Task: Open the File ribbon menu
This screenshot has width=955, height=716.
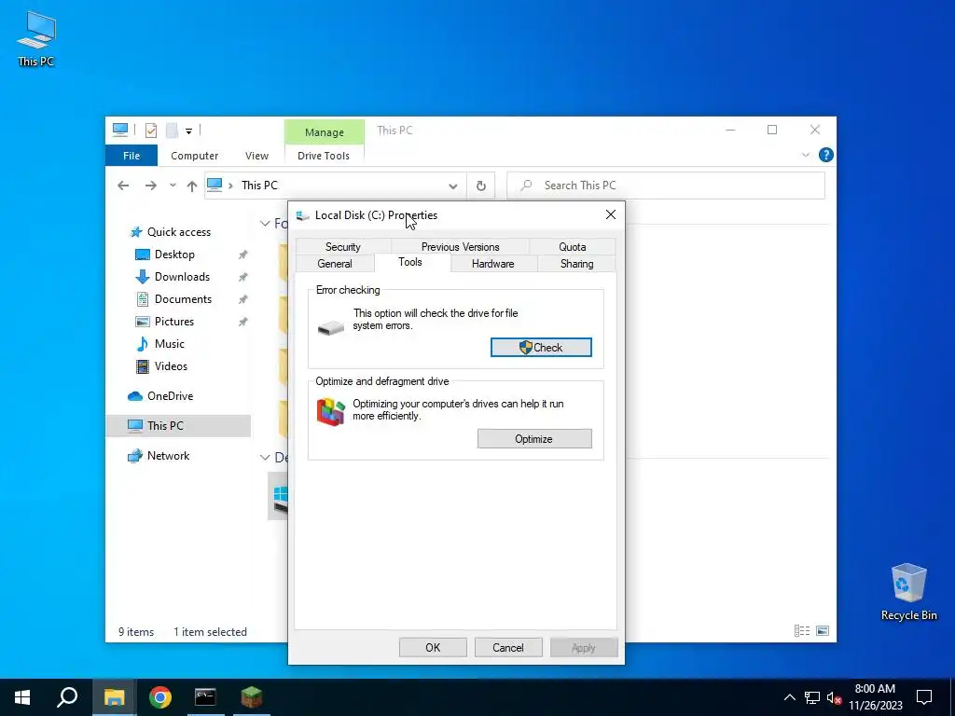Action: (x=131, y=156)
